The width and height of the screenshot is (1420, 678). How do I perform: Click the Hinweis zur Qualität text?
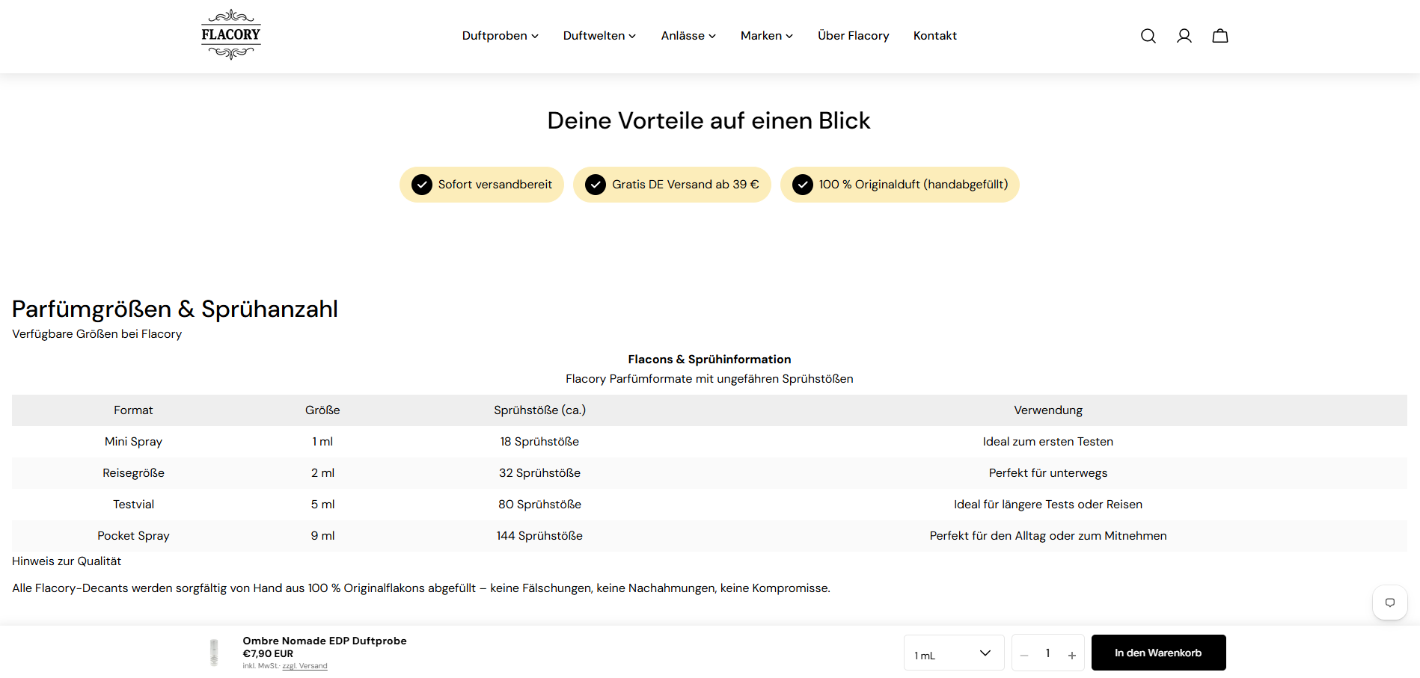pyautogui.click(x=67, y=561)
